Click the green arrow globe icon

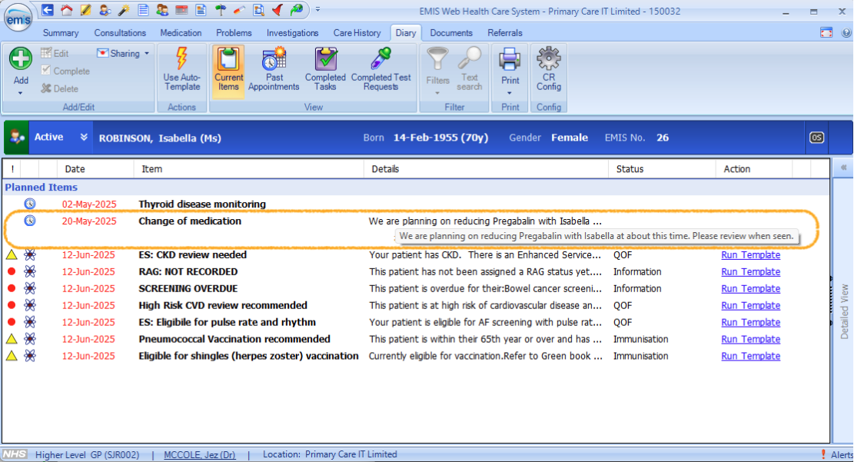tap(297, 10)
